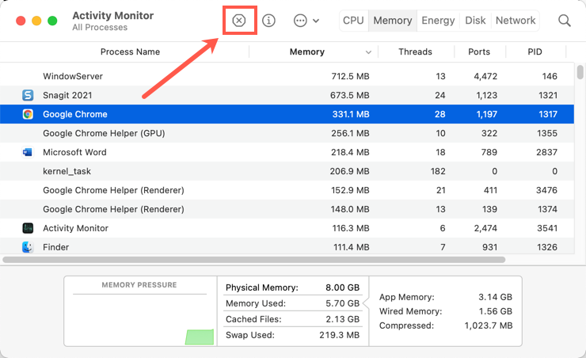Screen dimensions: 586x358
Task: Select the Activity Monitor process name
Action: pyautogui.click(x=75, y=228)
